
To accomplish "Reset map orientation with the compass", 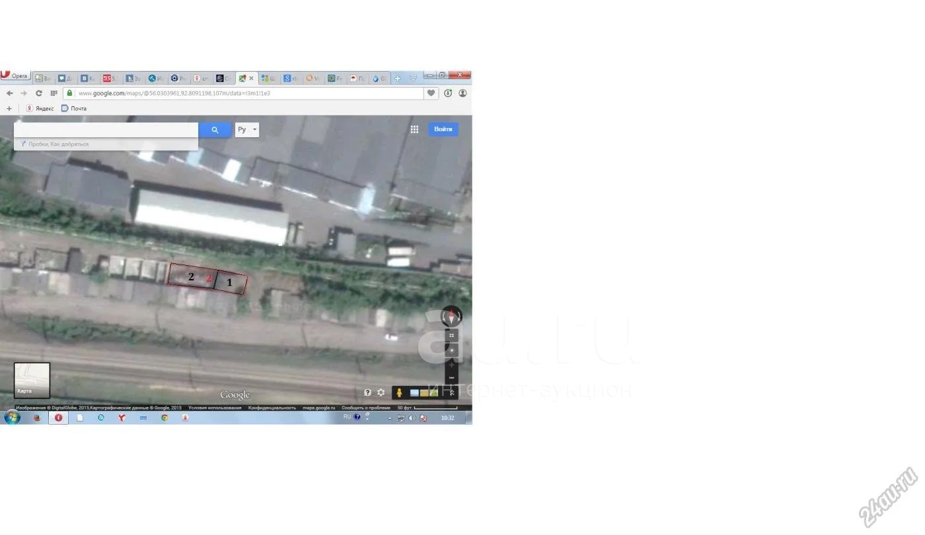I will [452, 317].
